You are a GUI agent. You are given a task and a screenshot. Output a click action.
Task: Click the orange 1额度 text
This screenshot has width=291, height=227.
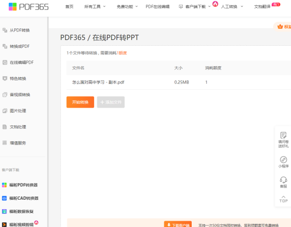[122, 53]
